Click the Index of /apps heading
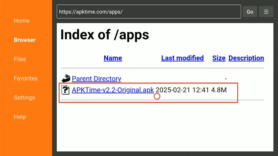This screenshot has height=156, width=278. [105, 35]
